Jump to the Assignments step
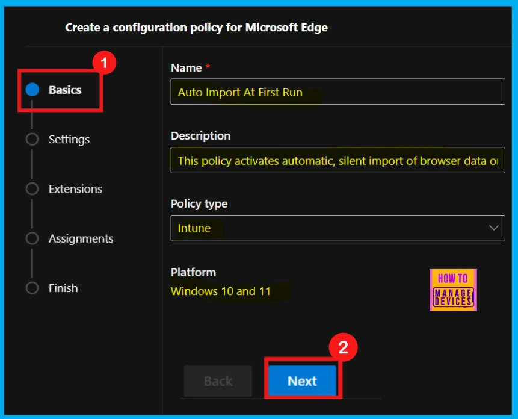 click(x=81, y=238)
